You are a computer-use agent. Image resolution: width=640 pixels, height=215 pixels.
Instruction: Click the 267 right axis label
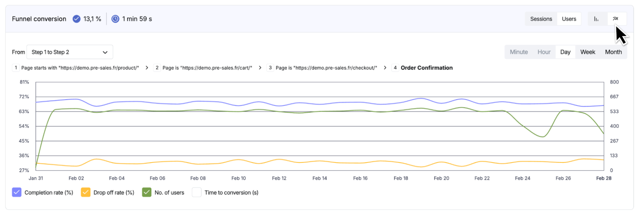tap(614, 141)
